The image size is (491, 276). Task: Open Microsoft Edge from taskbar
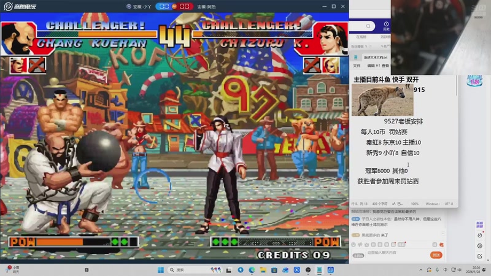tap(252, 270)
